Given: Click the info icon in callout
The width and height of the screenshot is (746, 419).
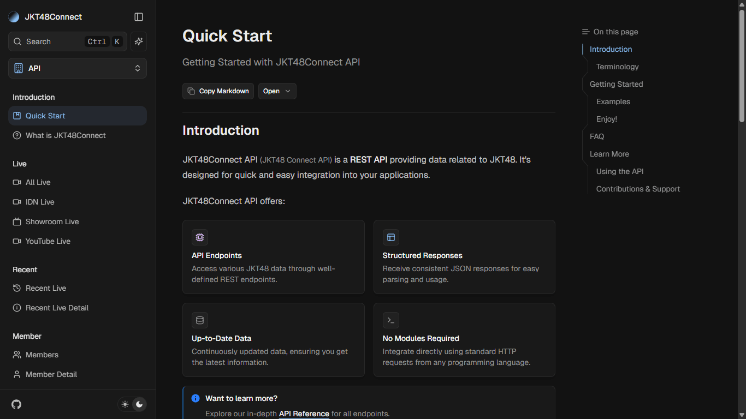Looking at the screenshot, I should [196, 398].
